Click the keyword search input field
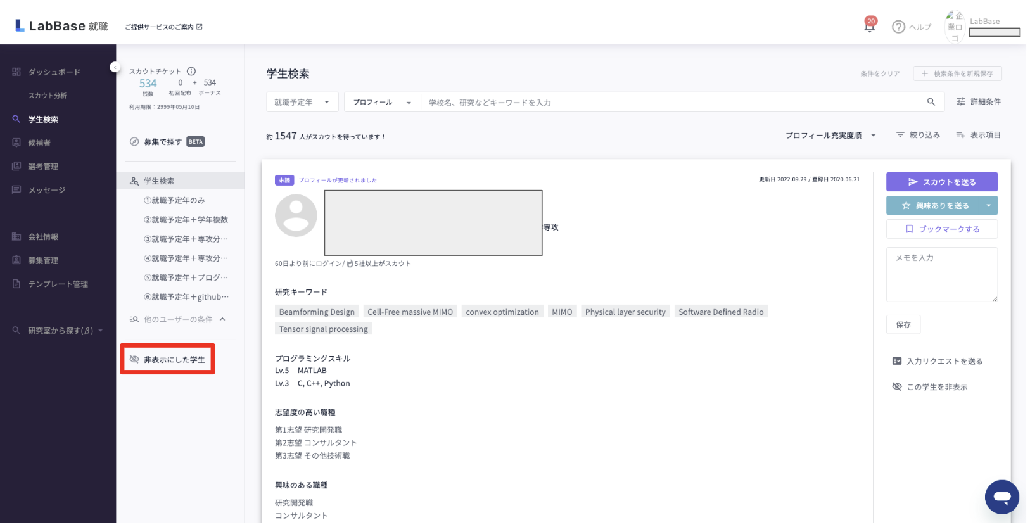This screenshot has height=527, width=1030. pyautogui.click(x=671, y=102)
